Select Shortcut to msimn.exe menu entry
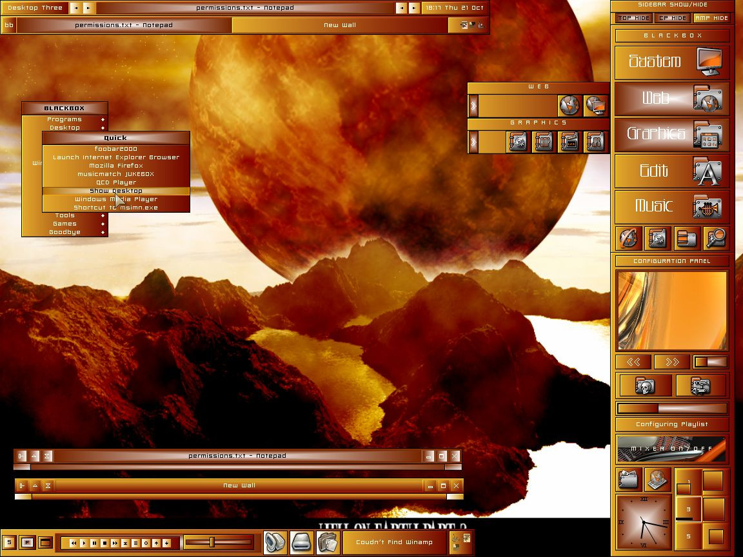This screenshot has width=743, height=557. [x=116, y=208]
